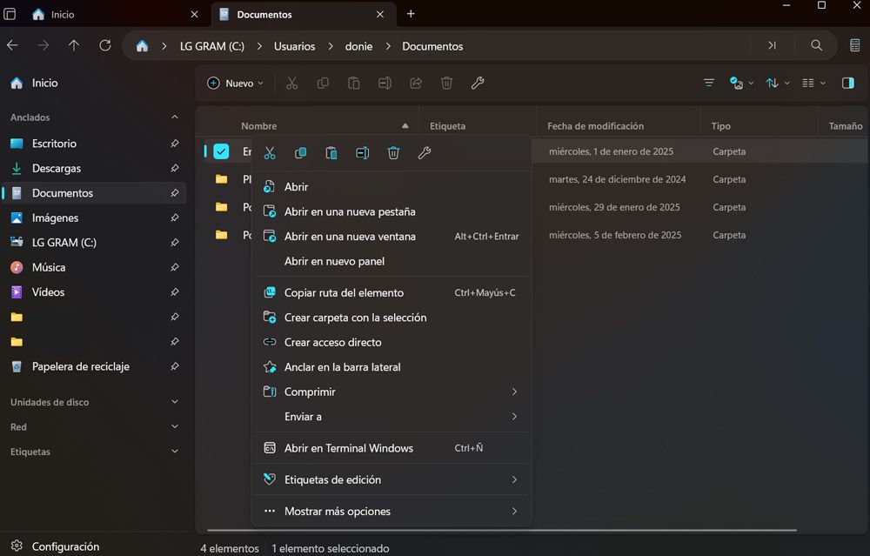This screenshot has height=556, width=870.
Task: Open the status center icon at top right
Action: click(855, 45)
